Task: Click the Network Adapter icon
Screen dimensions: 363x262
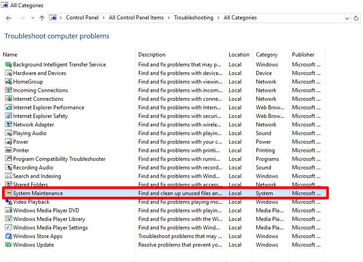Action: click(x=9, y=125)
